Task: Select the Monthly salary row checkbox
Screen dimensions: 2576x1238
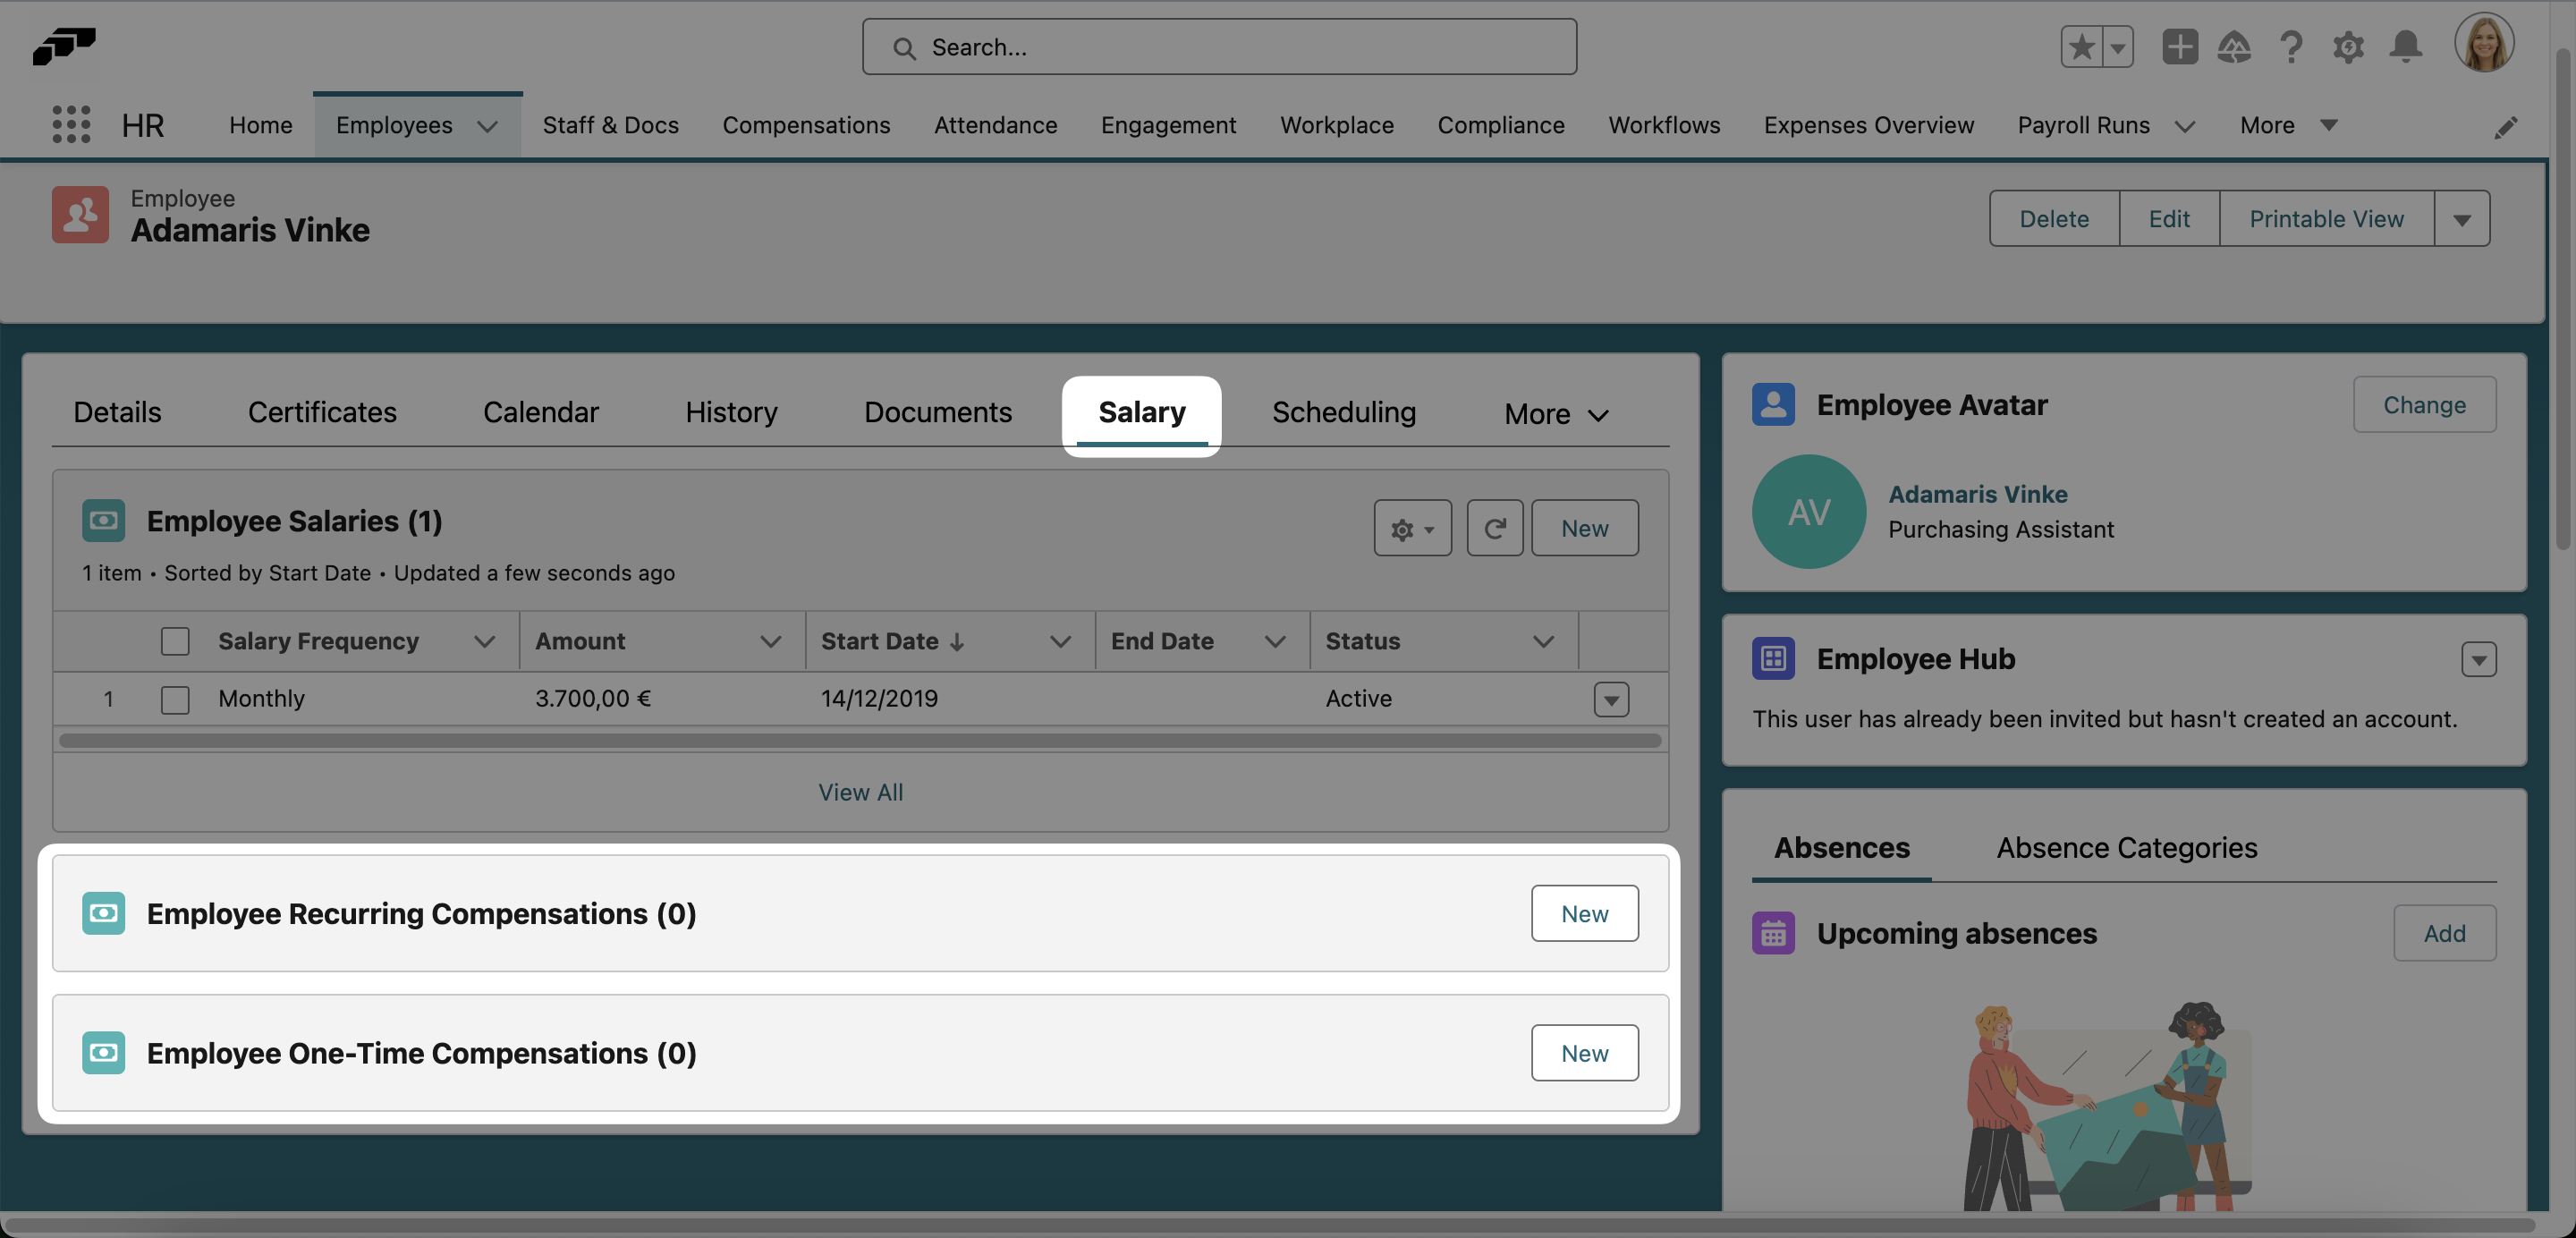Action: [x=175, y=699]
